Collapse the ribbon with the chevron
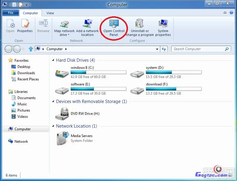 tap(225, 13)
